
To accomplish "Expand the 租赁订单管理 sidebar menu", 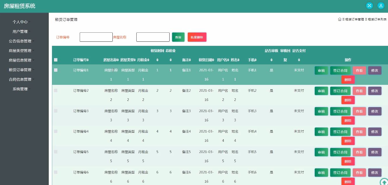I will tap(21, 70).
